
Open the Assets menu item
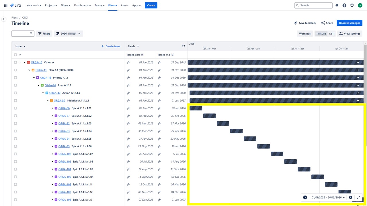[124, 5]
